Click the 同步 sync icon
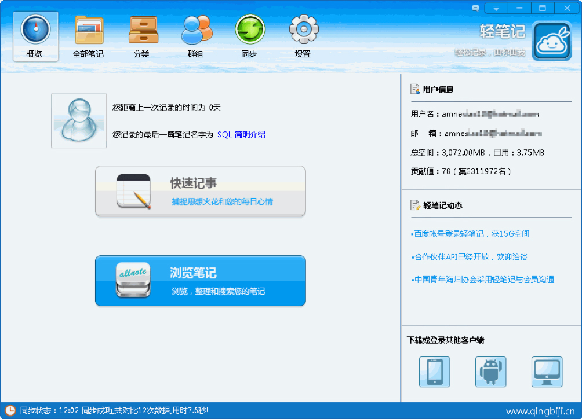The height and width of the screenshot is (419, 582). 249,36
